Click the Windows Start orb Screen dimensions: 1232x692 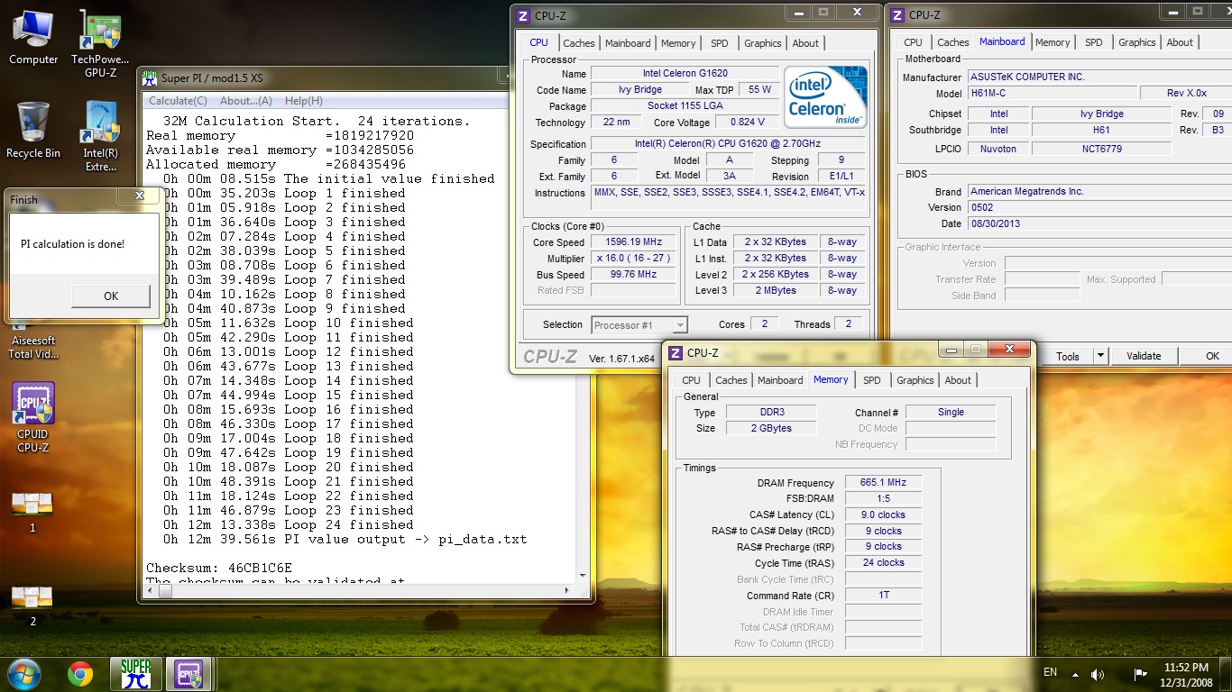pos(23,673)
